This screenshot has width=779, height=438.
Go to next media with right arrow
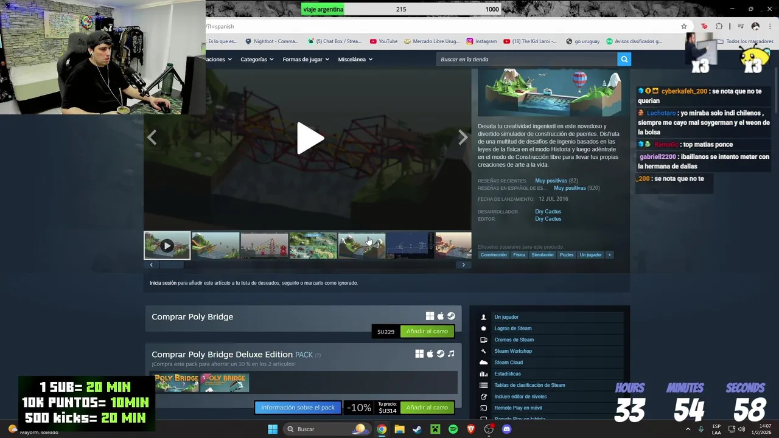click(463, 138)
